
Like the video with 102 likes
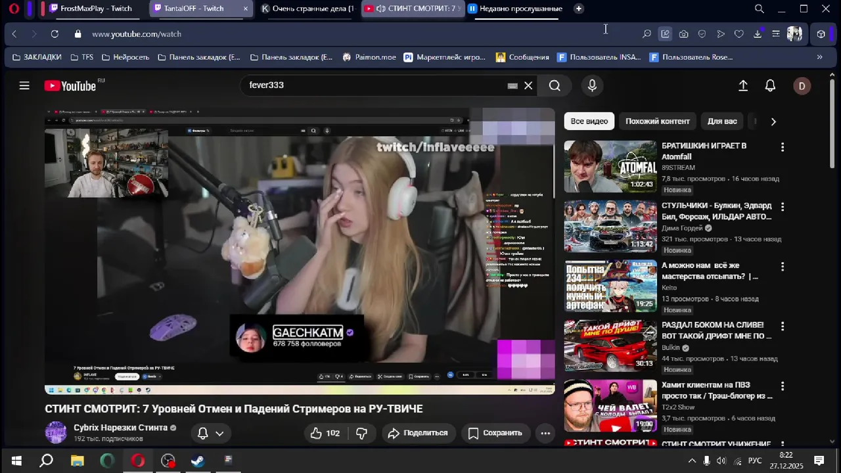(x=327, y=433)
